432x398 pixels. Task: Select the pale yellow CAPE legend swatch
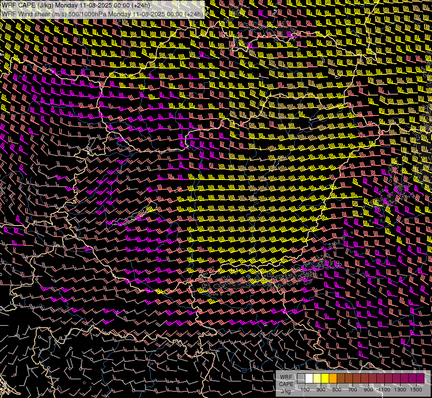pos(317,379)
